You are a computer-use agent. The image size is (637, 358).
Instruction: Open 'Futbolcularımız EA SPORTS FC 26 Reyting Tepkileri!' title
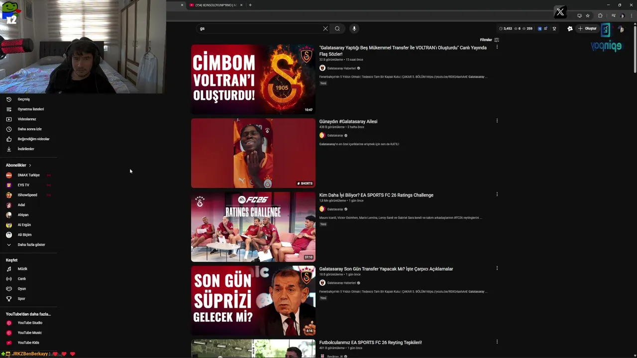[370, 343]
